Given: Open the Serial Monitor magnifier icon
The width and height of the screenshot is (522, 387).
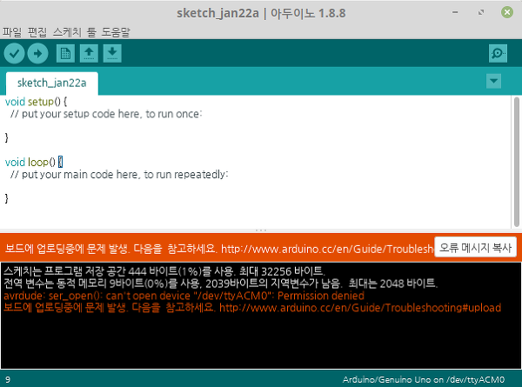Looking at the screenshot, I should coord(498,53).
